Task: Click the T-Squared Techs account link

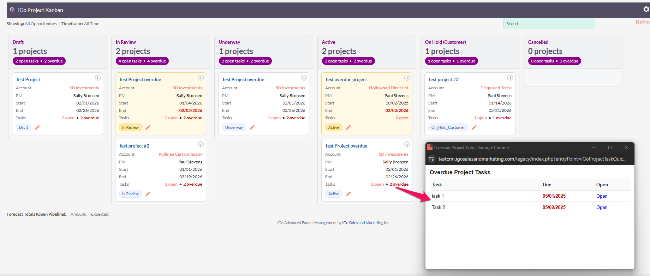Action: (x=496, y=88)
